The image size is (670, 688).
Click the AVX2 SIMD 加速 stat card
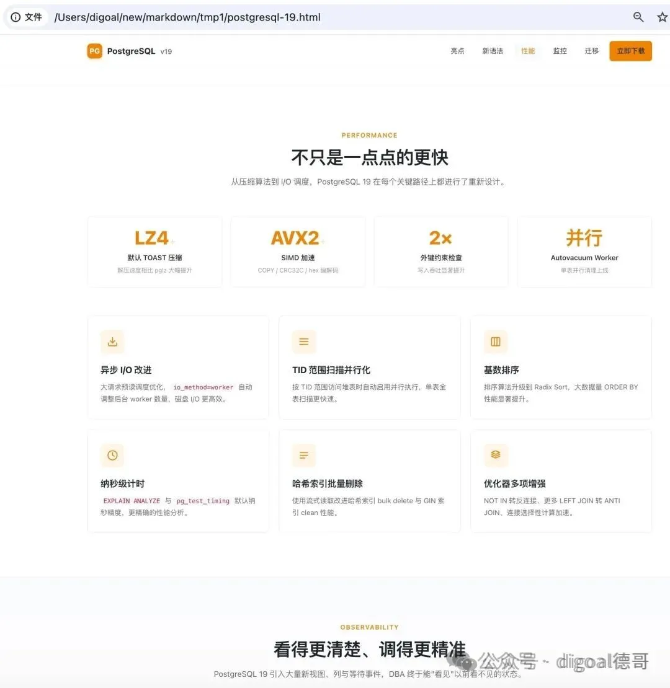coord(298,252)
